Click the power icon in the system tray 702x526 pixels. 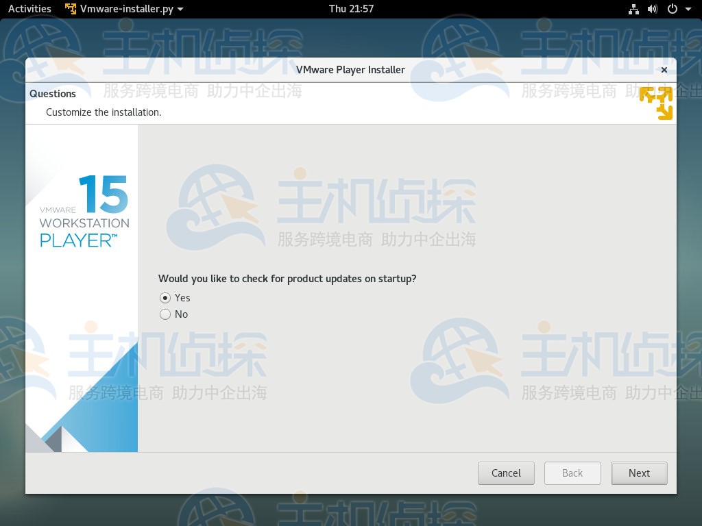670,9
